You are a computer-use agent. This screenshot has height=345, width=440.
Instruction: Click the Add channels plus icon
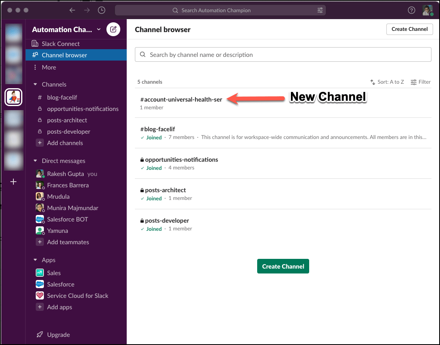(40, 143)
